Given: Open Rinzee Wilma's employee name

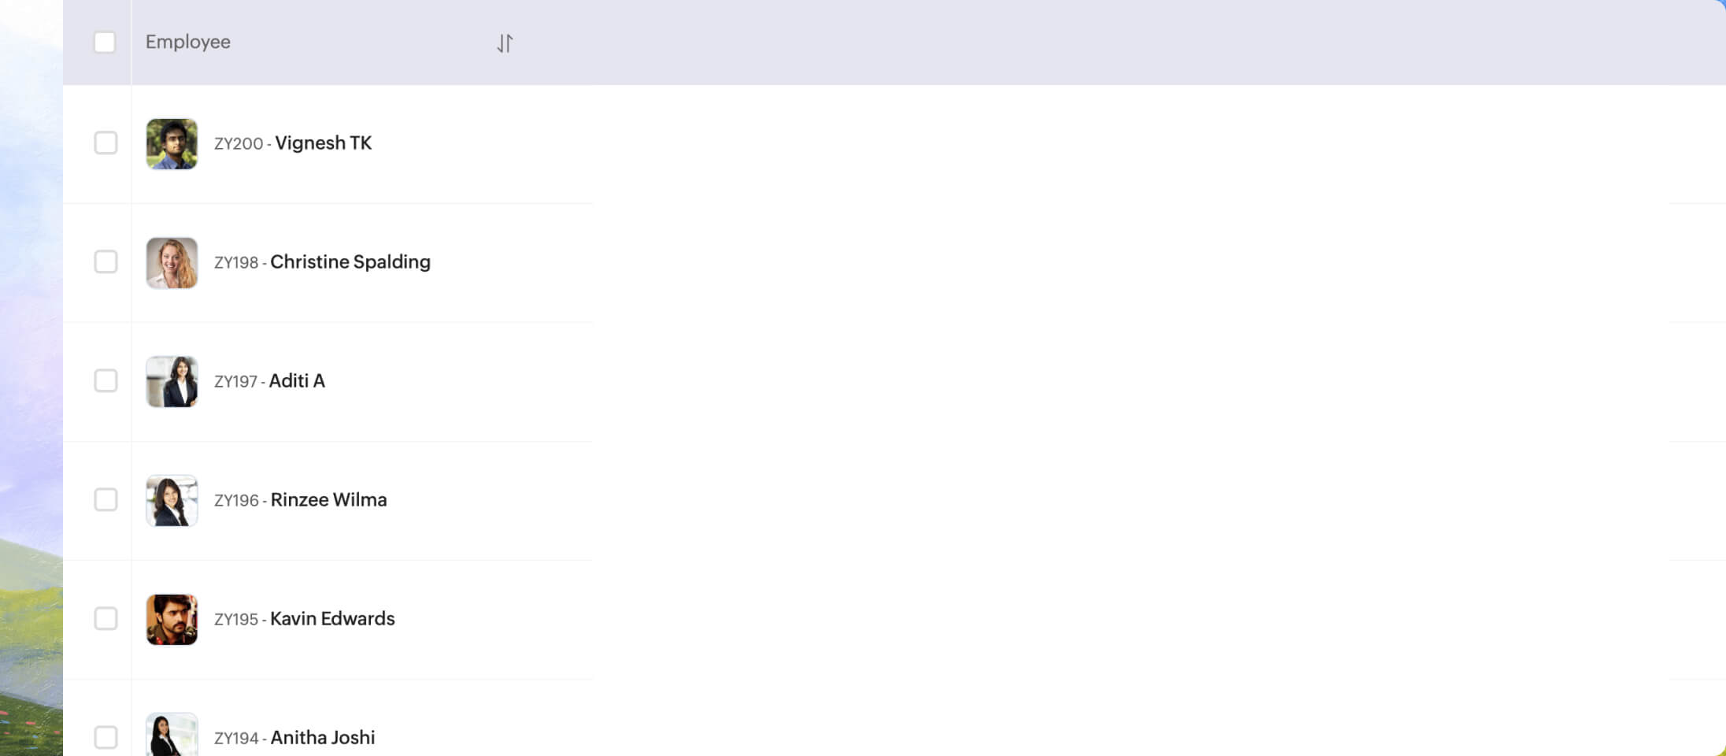Looking at the screenshot, I should tap(328, 499).
